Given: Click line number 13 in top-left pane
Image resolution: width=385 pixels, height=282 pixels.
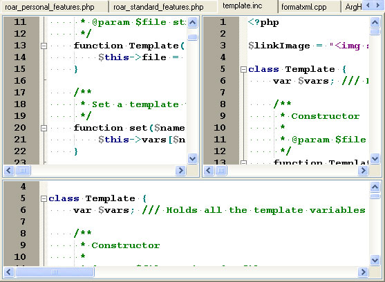Looking at the screenshot, I should coord(20,46).
